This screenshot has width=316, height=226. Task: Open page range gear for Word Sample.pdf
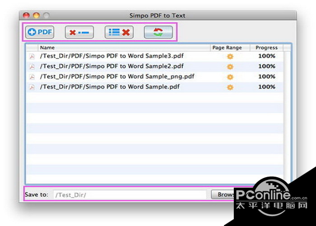point(230,87)
